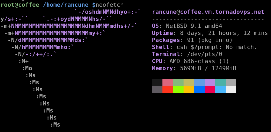271x132 pixels.
Task: Click the rancune@coffee.vm.tornadovps.net hostname title
Action: tap(208, 12)
